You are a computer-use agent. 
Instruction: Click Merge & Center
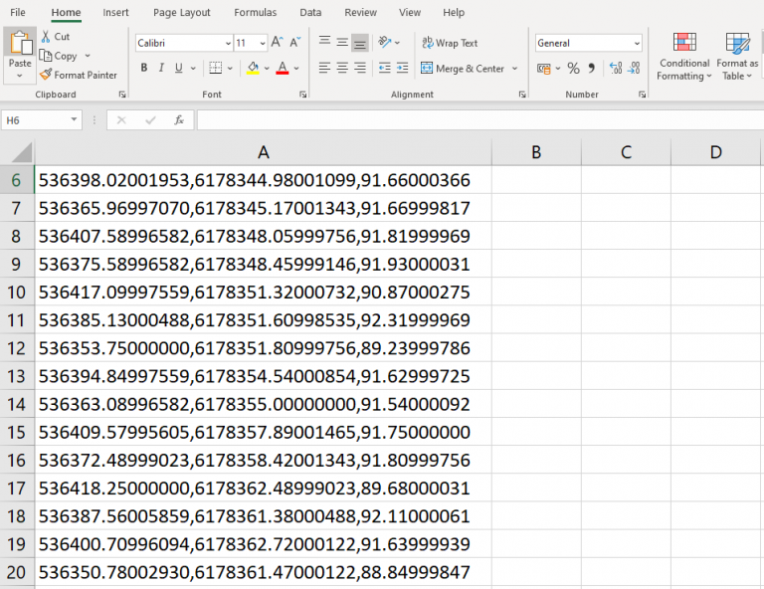(462, 69)
